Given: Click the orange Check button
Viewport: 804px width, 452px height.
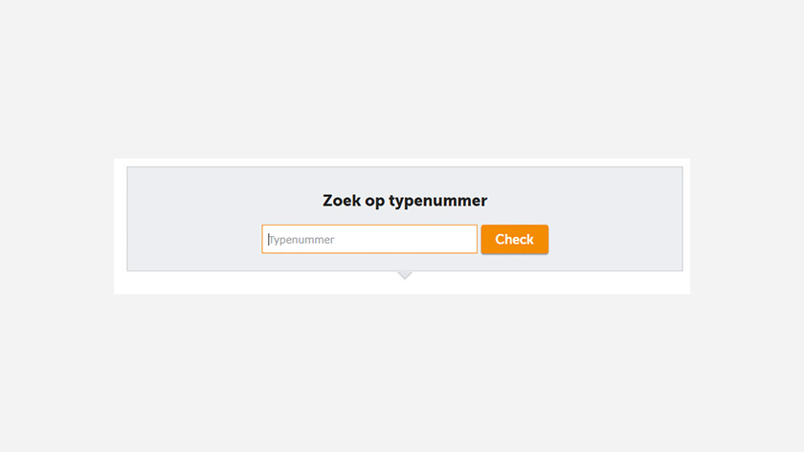Looking at the screenshot, I should pos(514,239).
